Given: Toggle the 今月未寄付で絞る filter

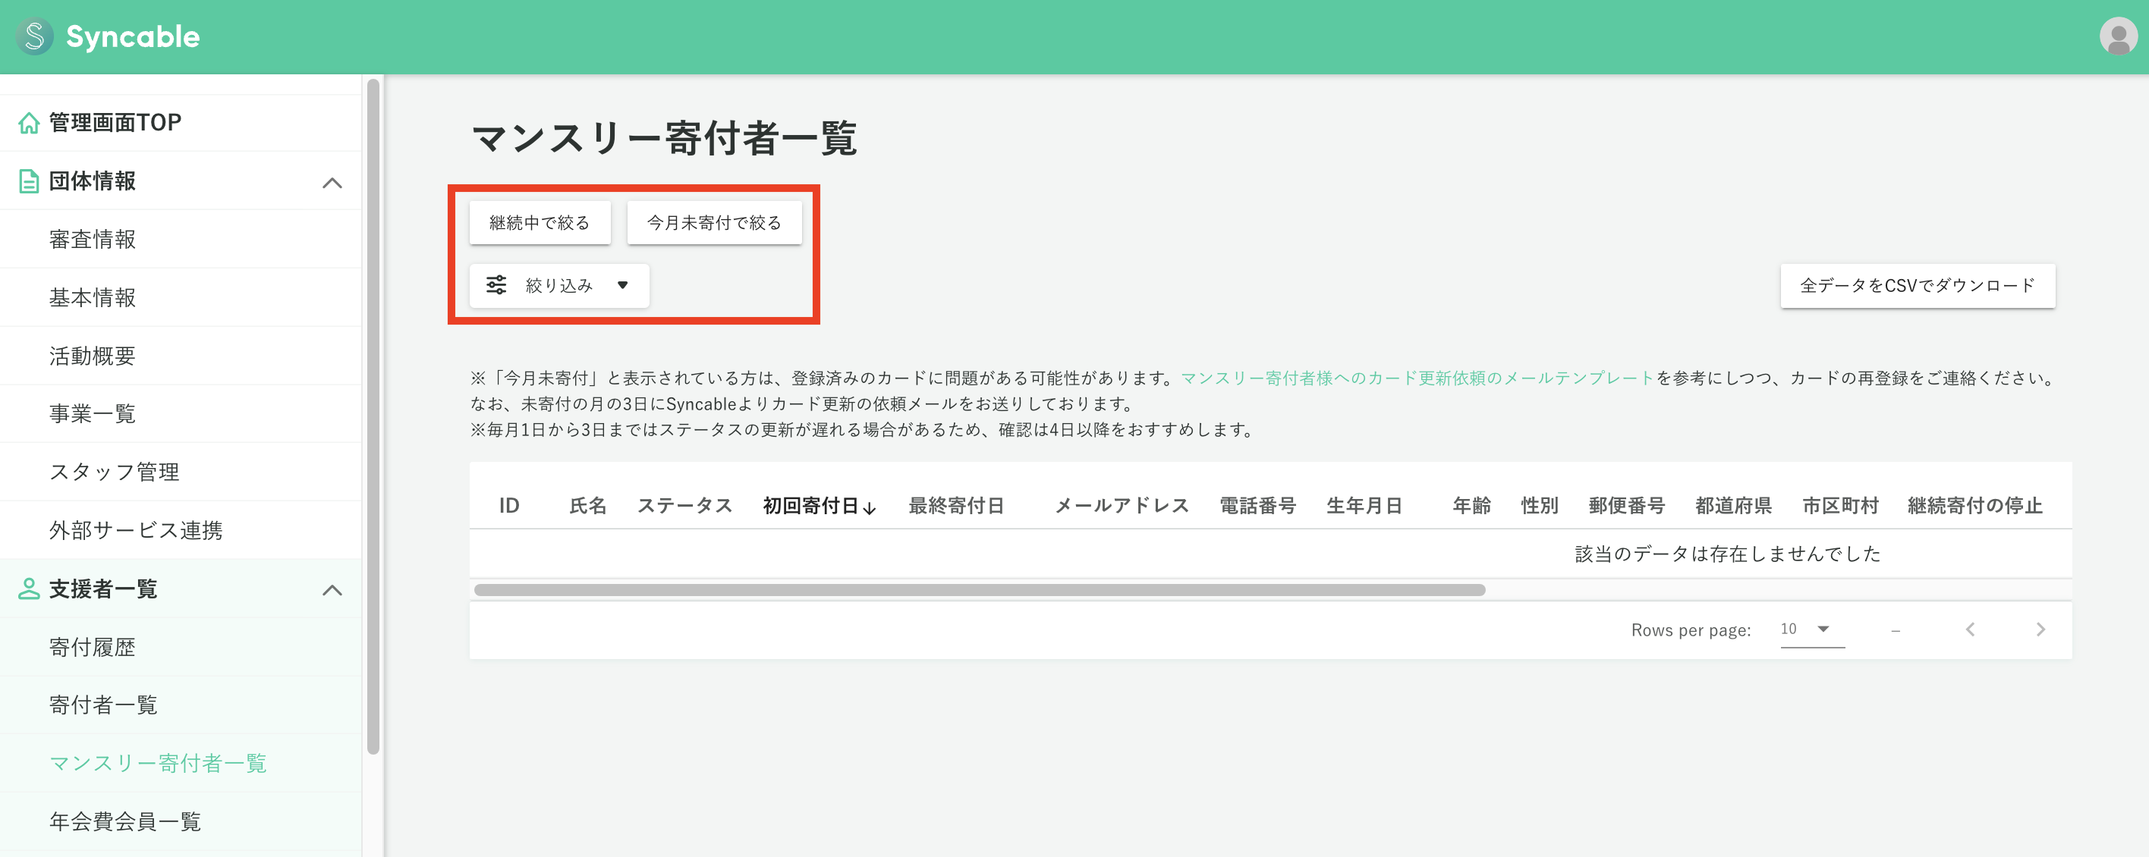Looking at the screenshot, I should click(x=714, y=222).
